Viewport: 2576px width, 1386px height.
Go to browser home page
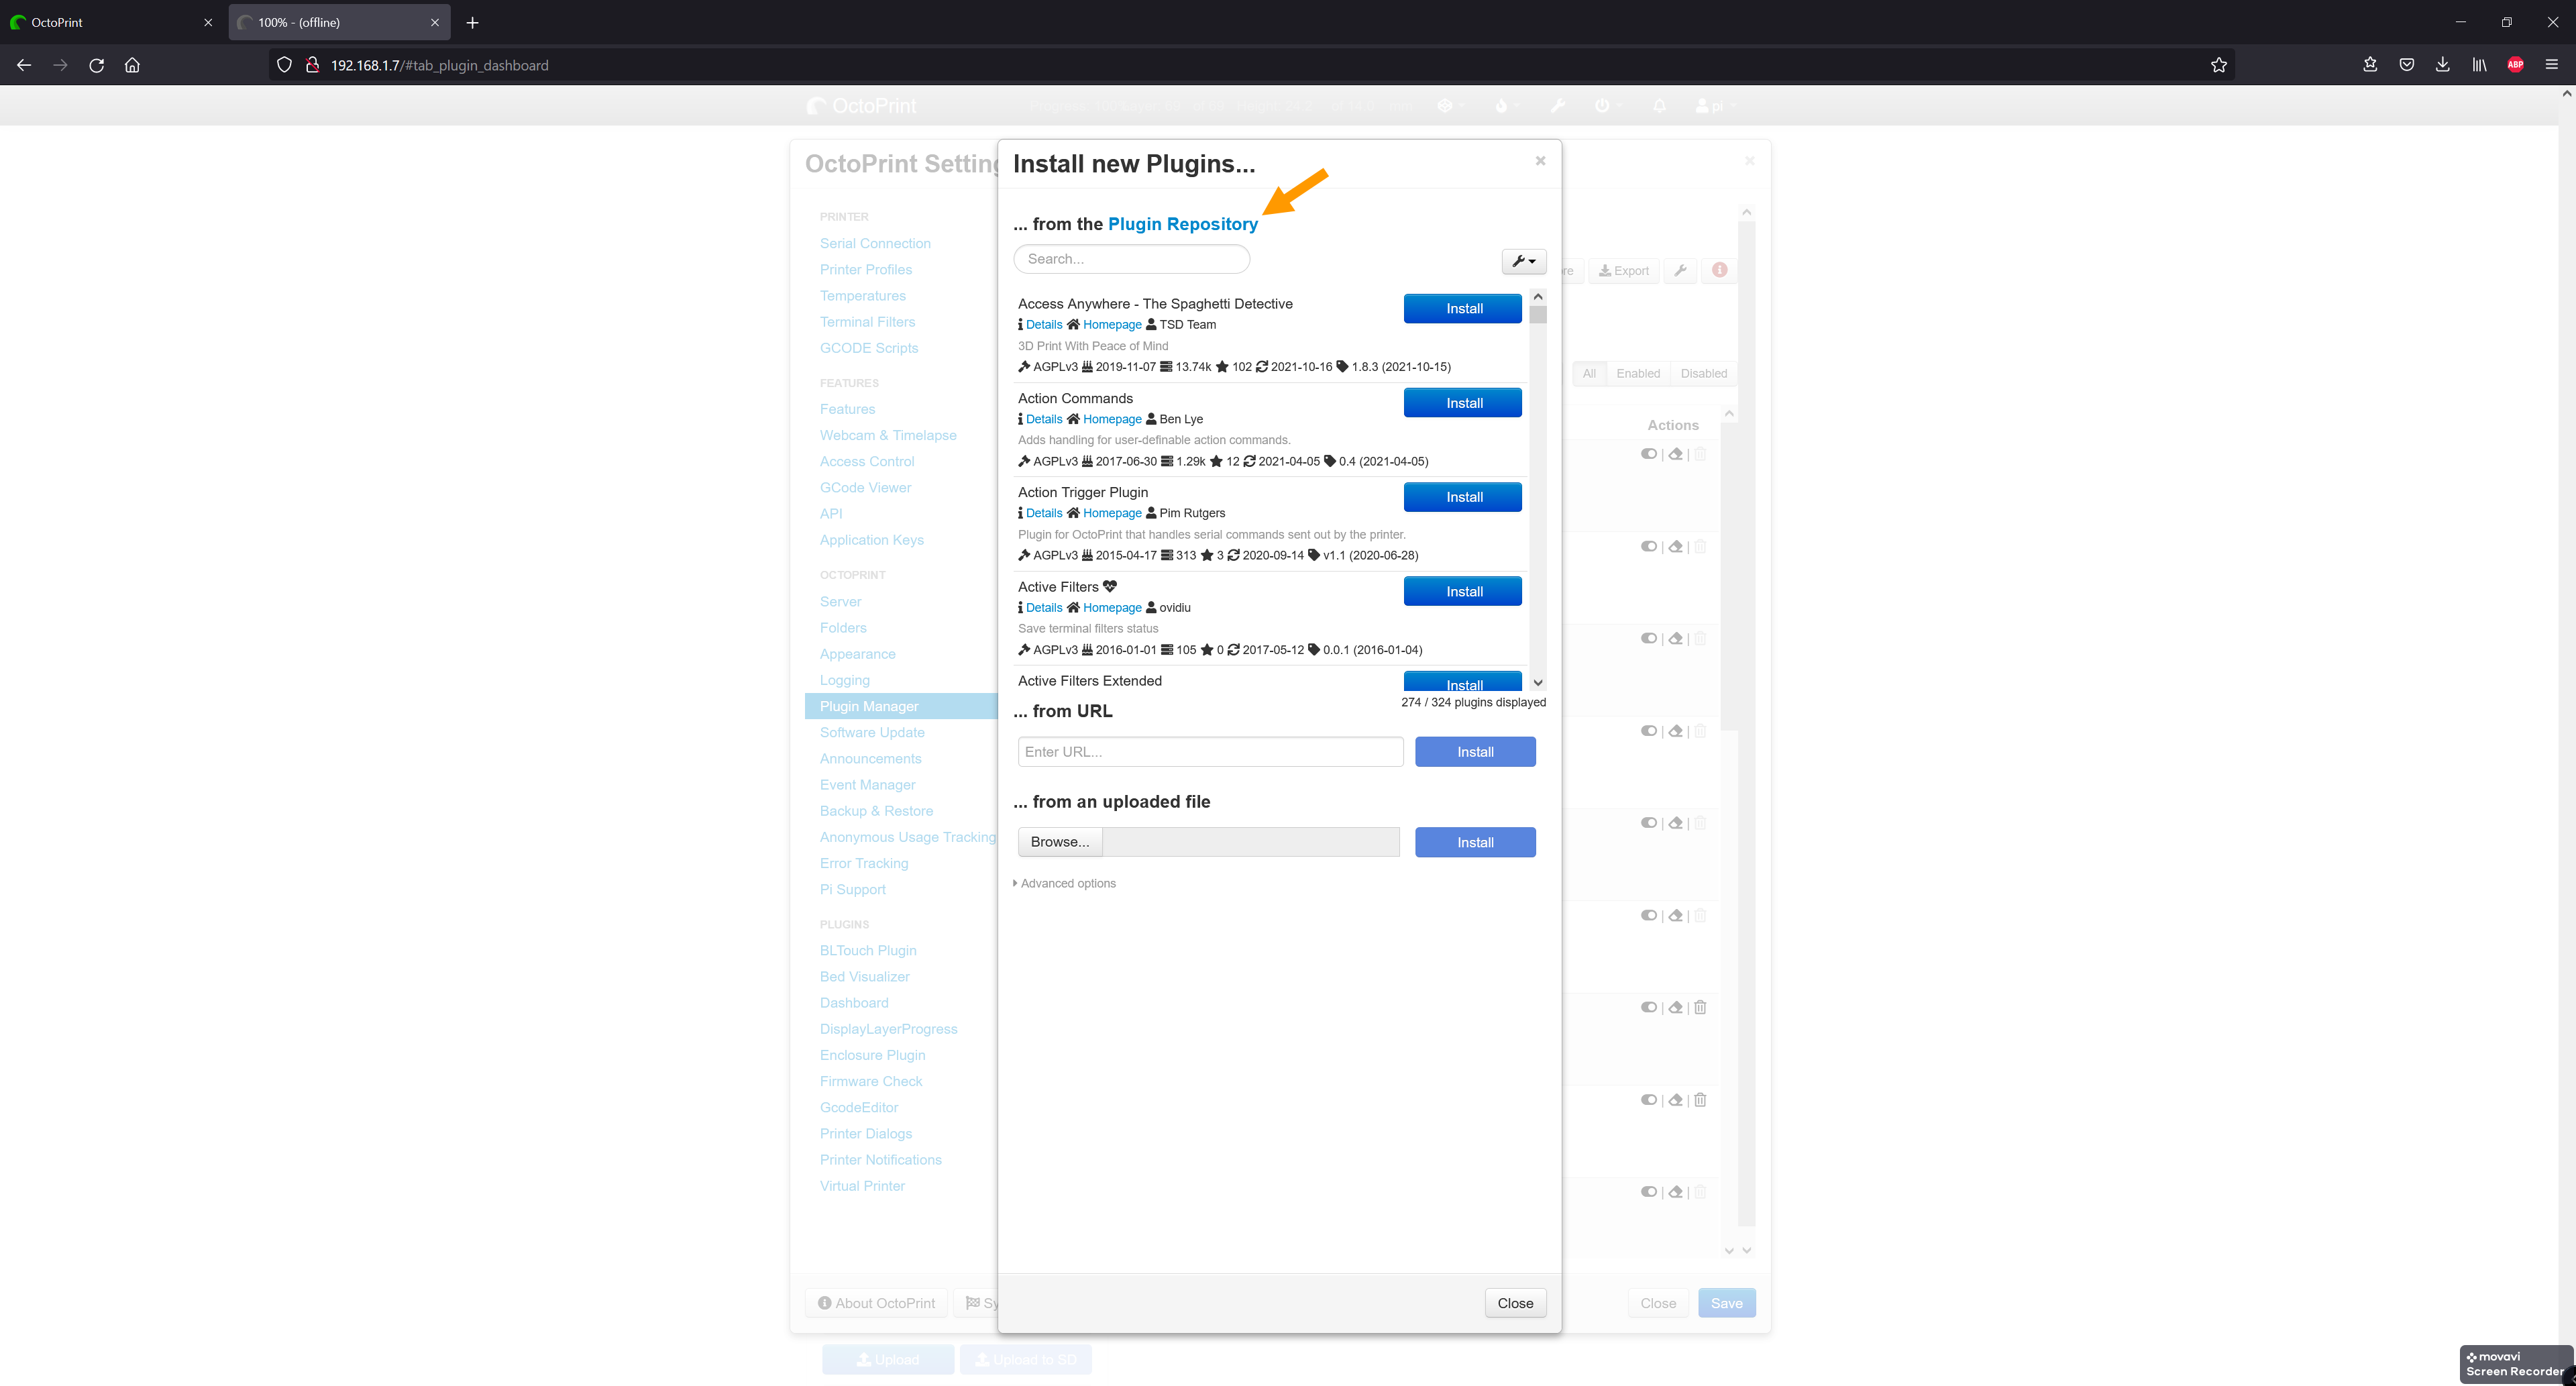coord(132,65)
